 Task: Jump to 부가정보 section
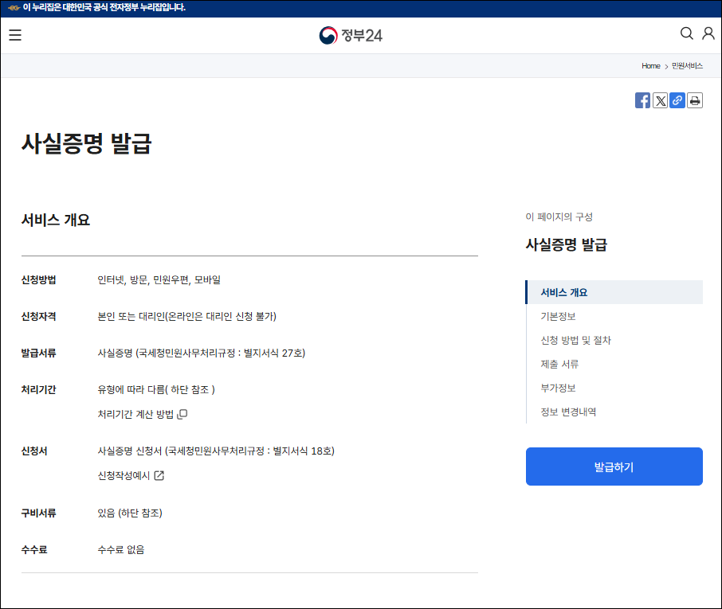tap(558, 388)
